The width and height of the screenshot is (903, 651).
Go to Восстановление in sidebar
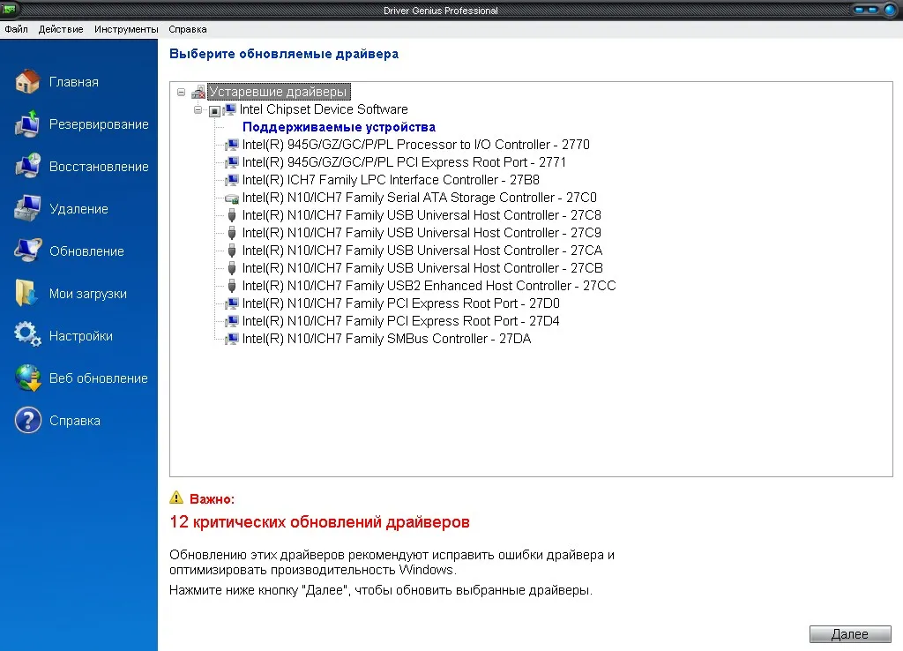click(99, 167)
